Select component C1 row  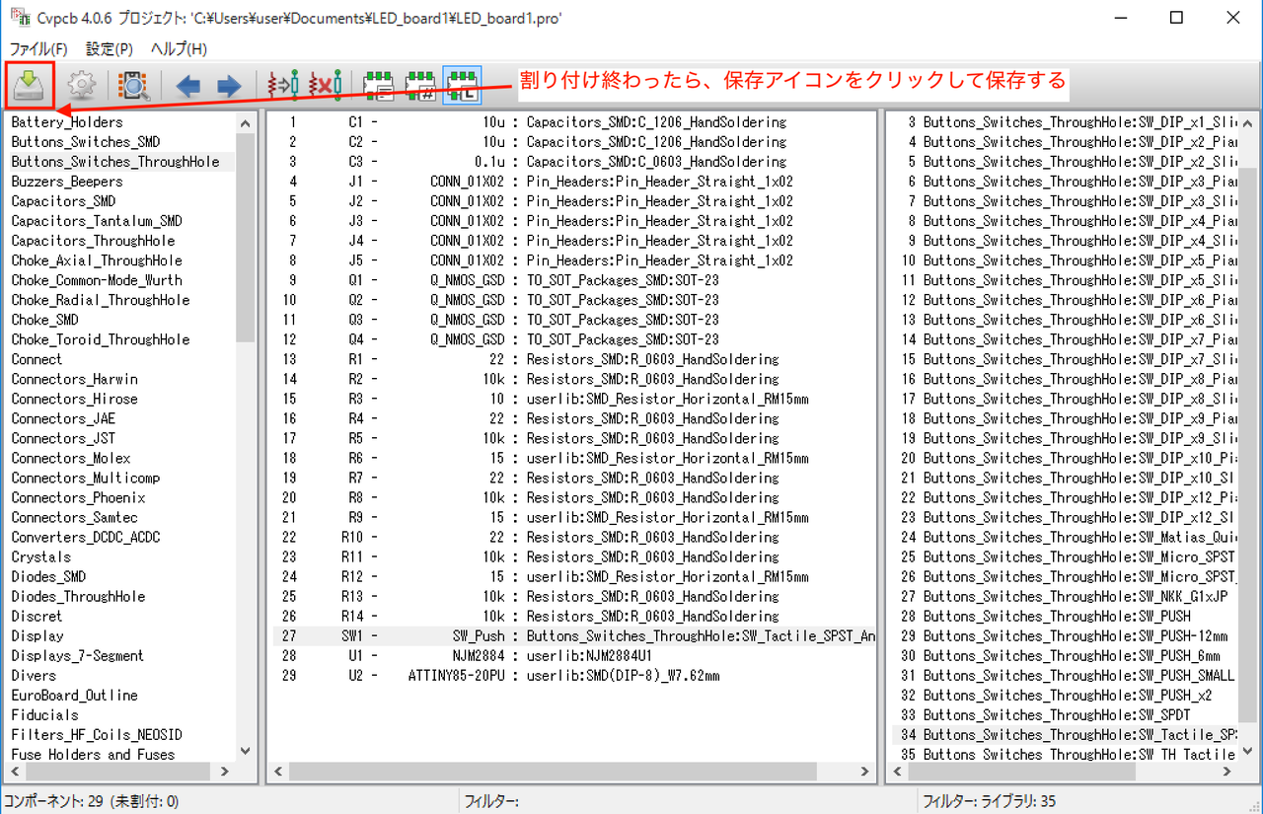[572, 122]
